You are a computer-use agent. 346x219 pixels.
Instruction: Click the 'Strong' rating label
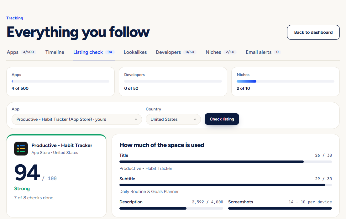pos(22,189)
